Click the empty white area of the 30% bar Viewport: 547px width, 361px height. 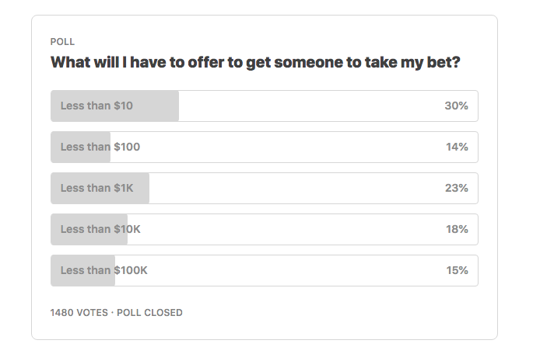(310, 106)
